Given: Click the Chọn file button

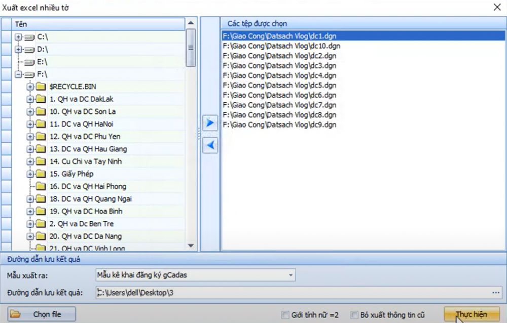Looking at the screenshot, I should [x=42, y=314].
